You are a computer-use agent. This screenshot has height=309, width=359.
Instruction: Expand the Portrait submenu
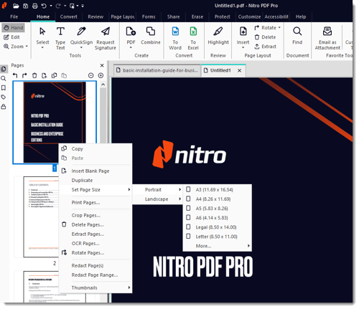157,189
